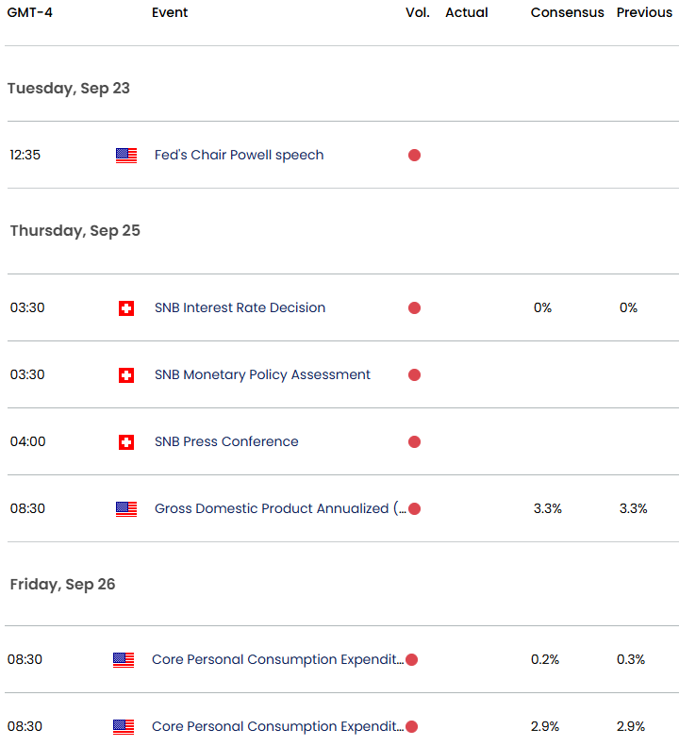
Task: Open Gross Domestic Product Annualized event
Action: [272, 509]
